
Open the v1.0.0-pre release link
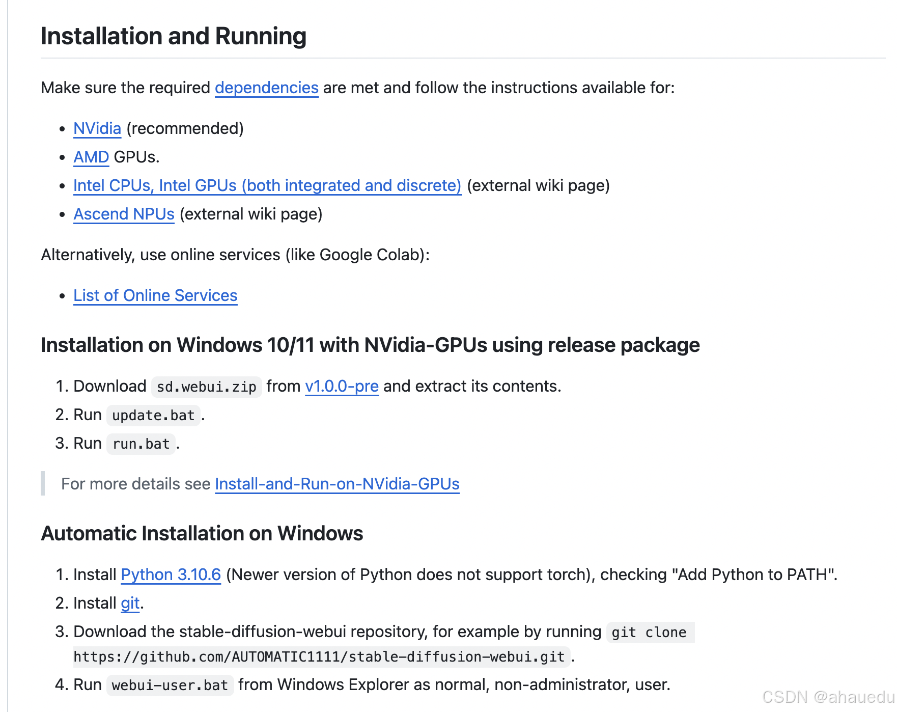(x=342, y=386)
